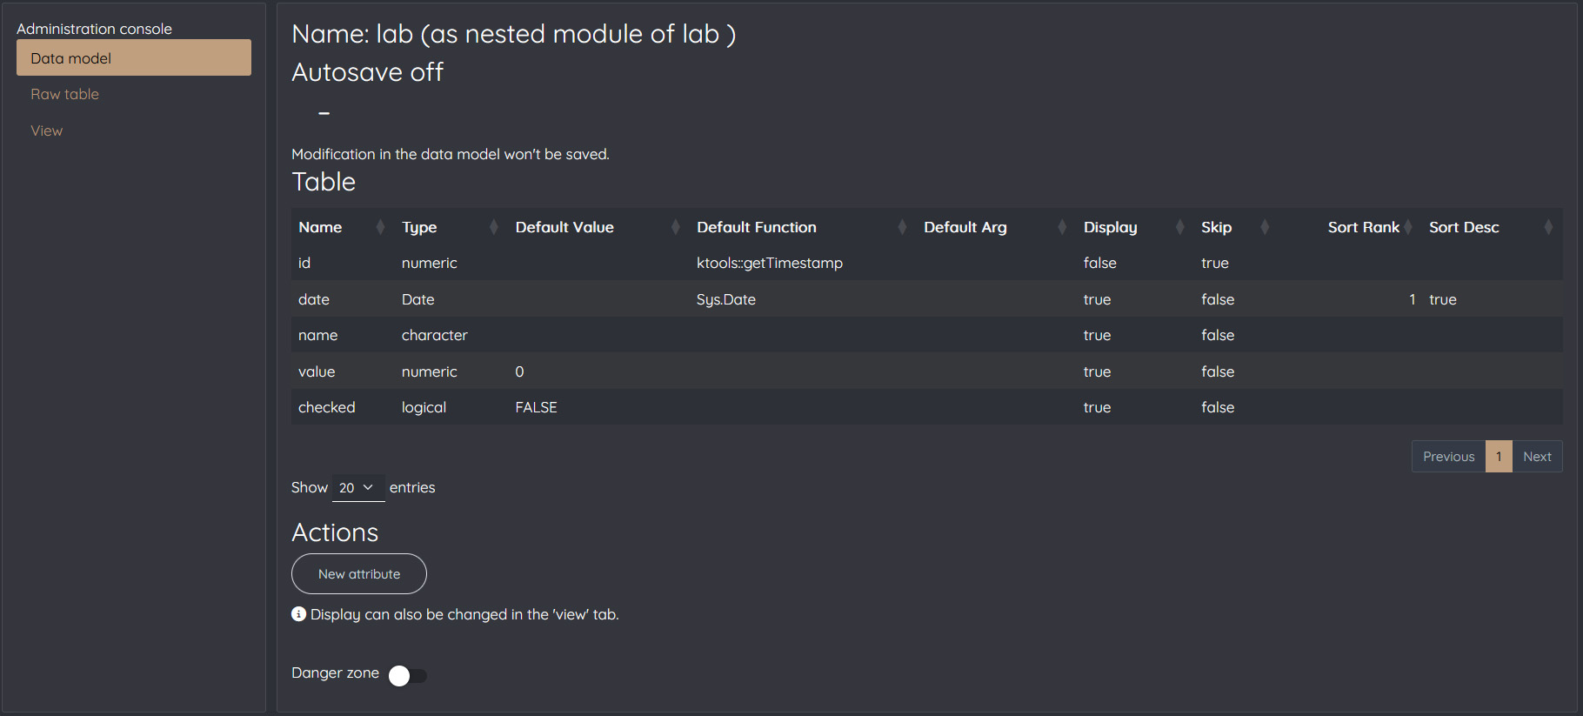The width and height of the screenshot is (1583, 716).
Task: Sort by Sort Desc column arrows
Action: point(1548,227)
